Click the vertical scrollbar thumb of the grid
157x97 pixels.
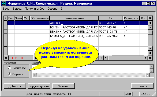[x=150, y=32]
